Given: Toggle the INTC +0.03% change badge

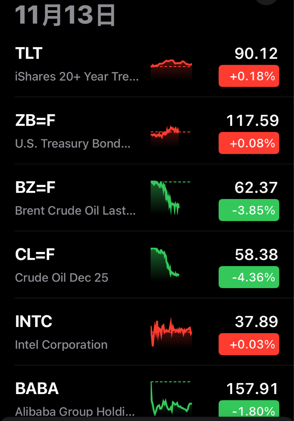Looking at the screenshot, I should pyautogui.click(x=249, y=344).
